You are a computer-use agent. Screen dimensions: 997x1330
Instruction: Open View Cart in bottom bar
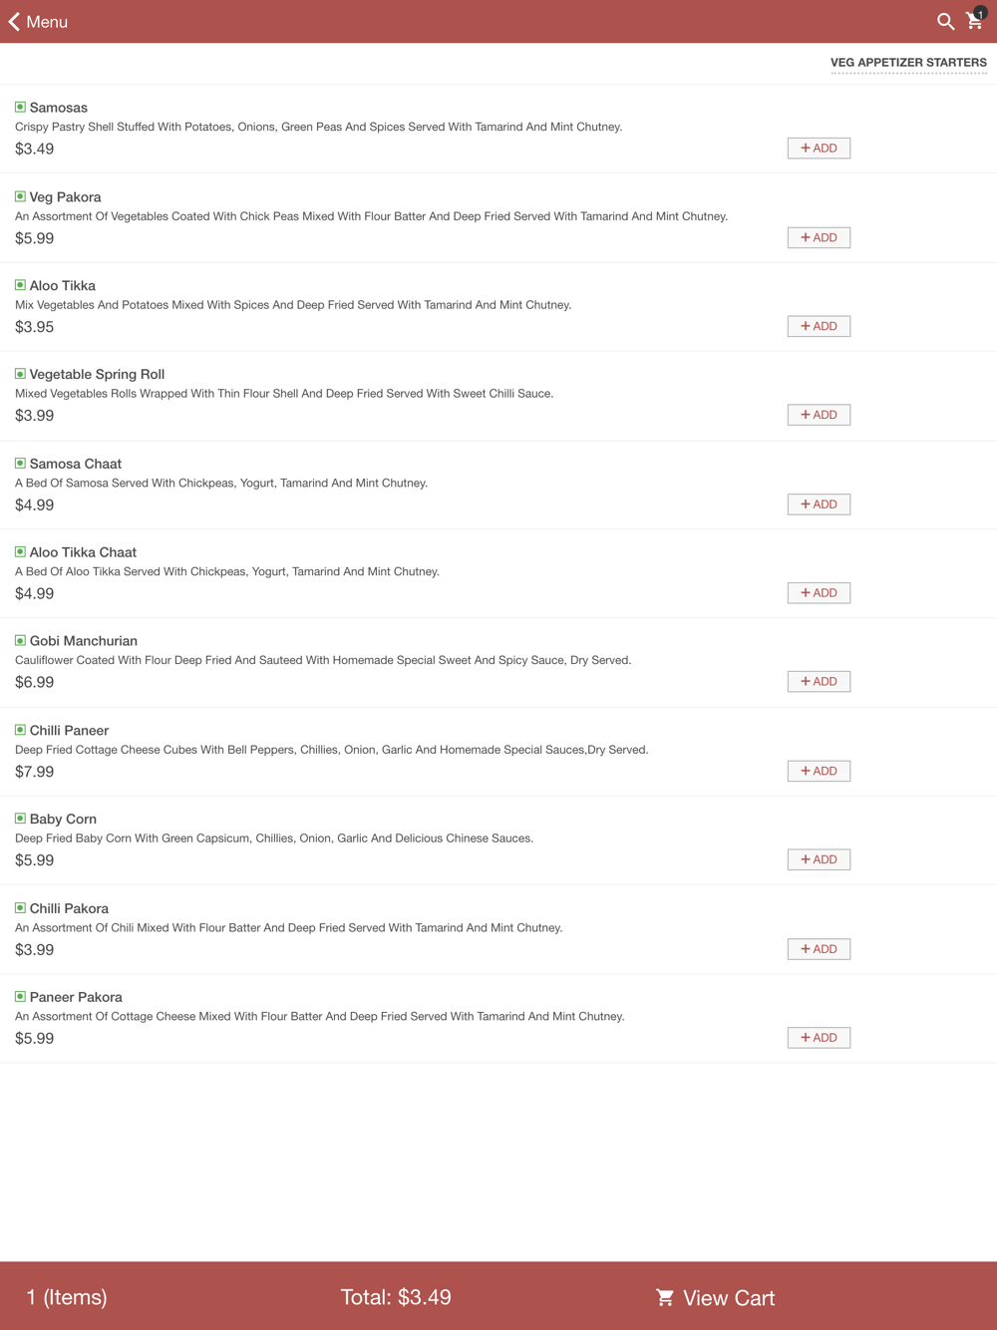[x=715, y=1297]
